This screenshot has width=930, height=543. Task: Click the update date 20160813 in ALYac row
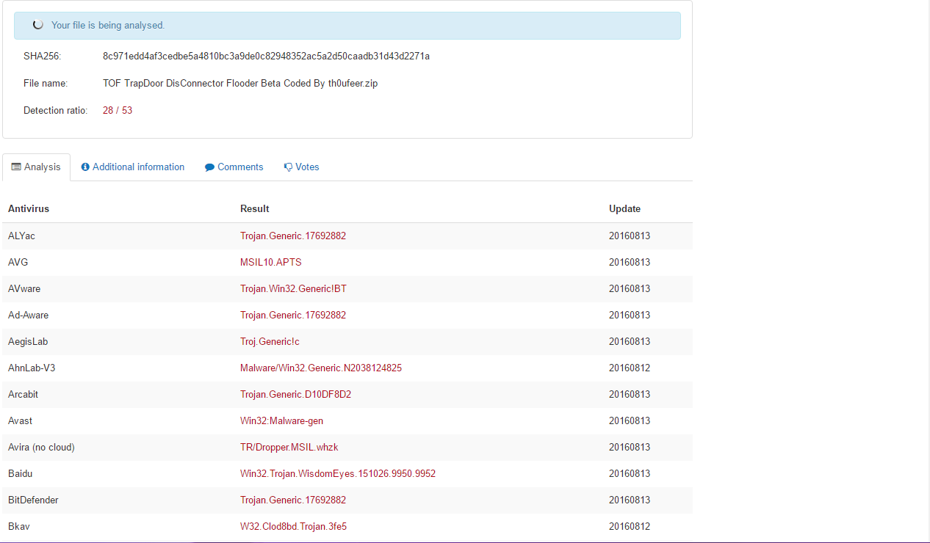click(x=630, y=236)
